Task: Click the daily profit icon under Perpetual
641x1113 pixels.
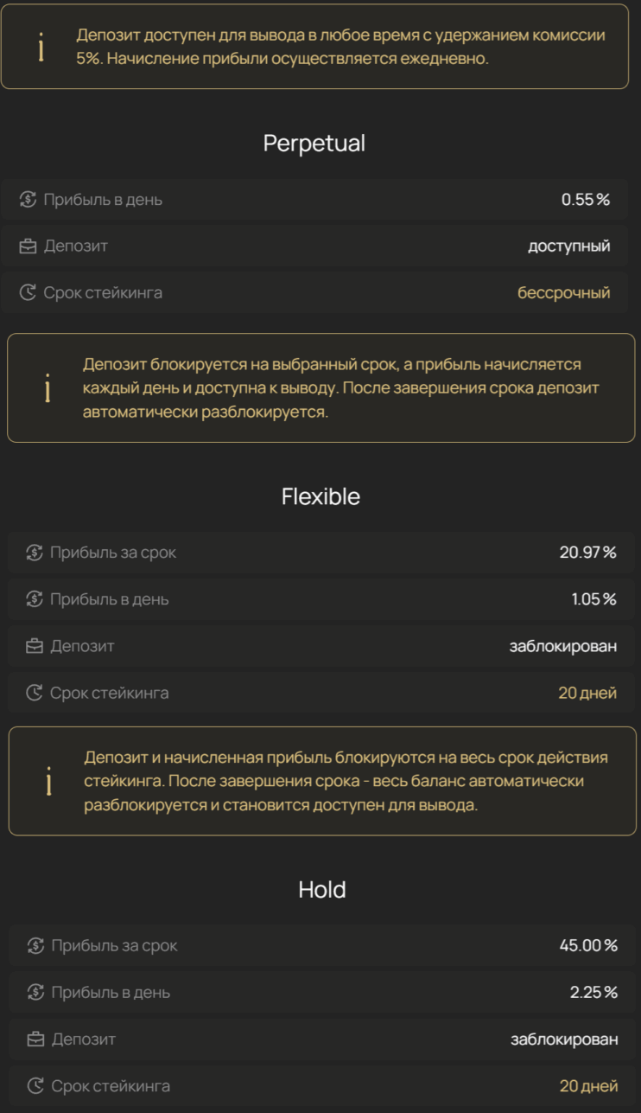Action: pos(28,200)
